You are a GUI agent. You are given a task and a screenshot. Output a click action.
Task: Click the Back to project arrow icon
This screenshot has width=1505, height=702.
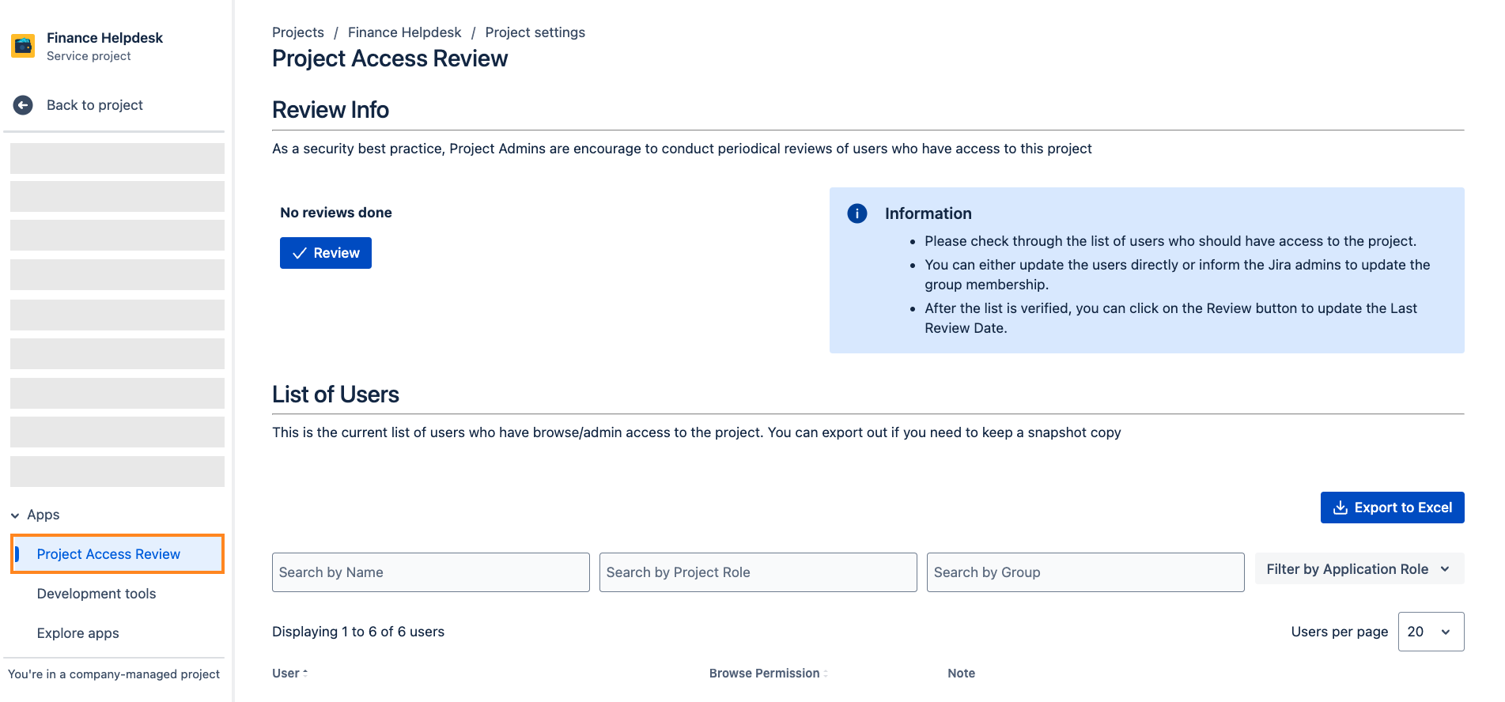coord(24,104)
